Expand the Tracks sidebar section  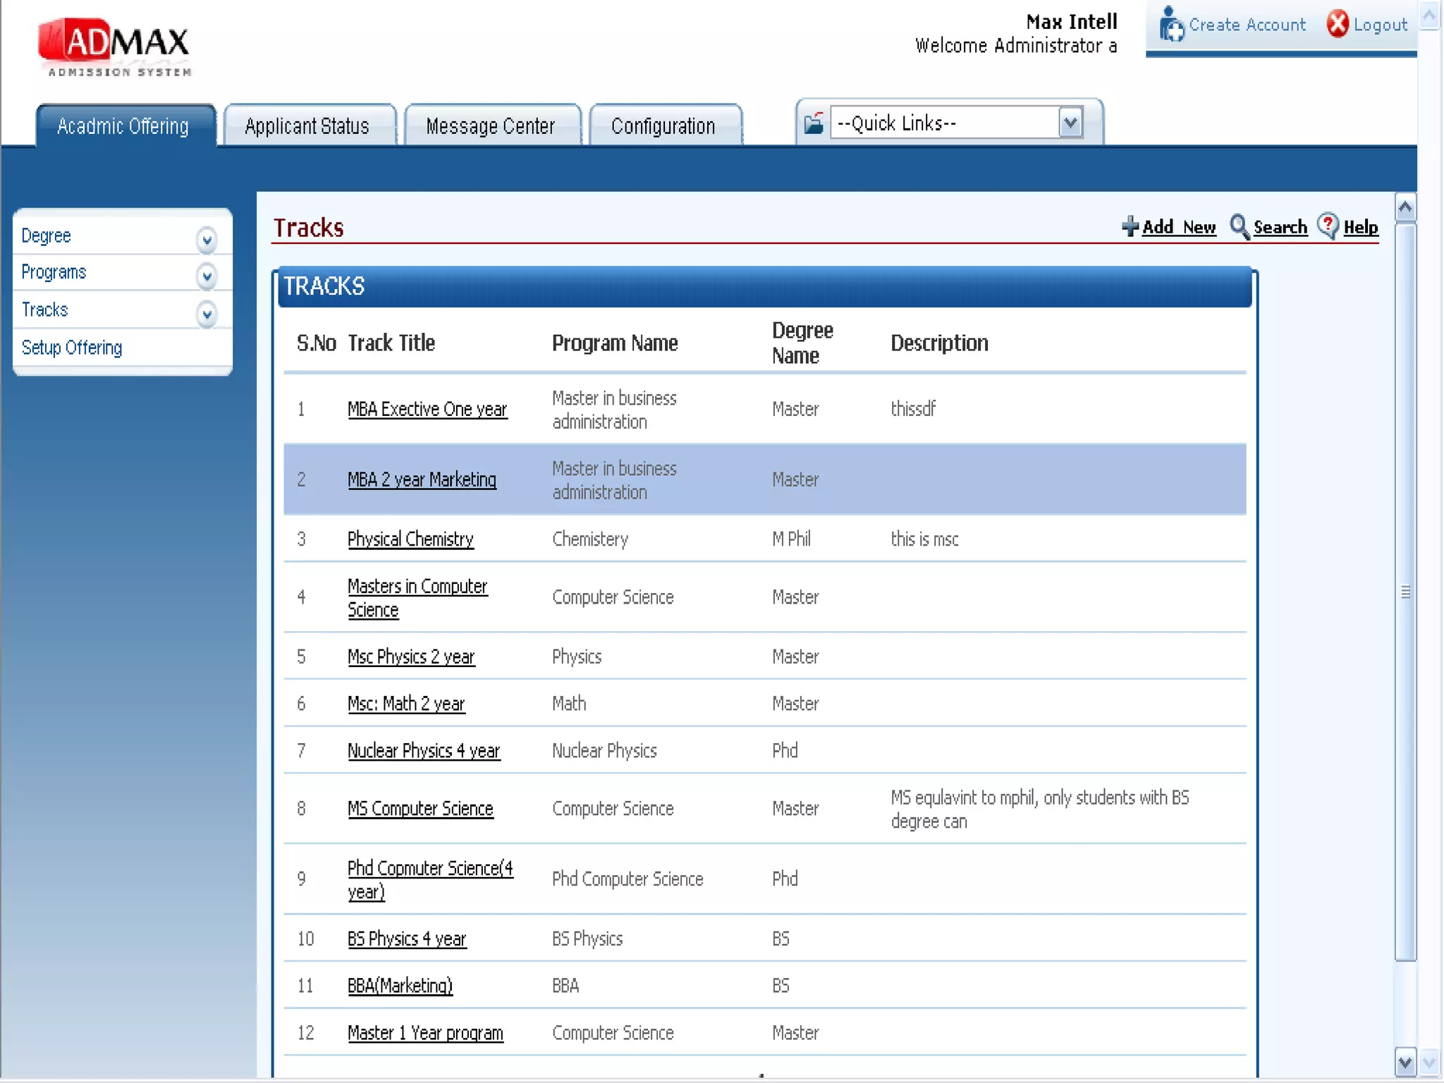coord(207,313)
